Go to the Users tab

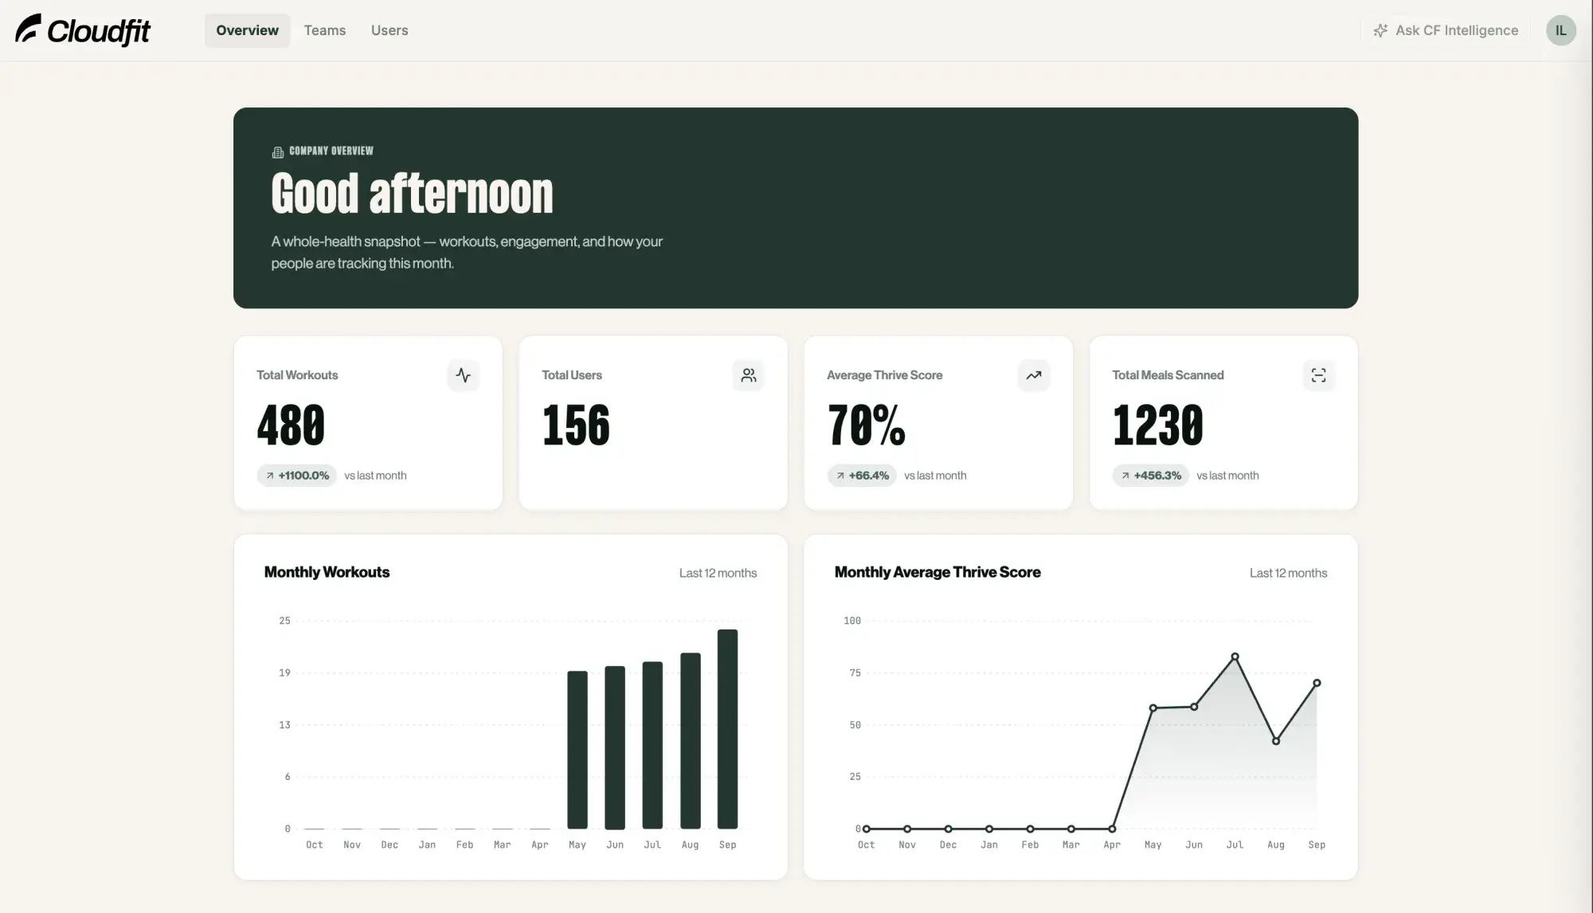point(389,30)
